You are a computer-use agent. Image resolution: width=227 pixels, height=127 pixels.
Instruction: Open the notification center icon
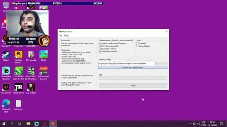(x=221, y=124)
